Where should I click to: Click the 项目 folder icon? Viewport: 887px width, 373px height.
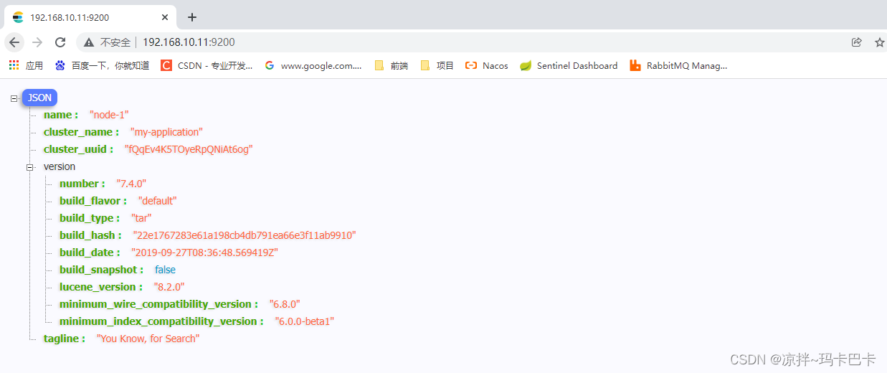pos(425,65)
